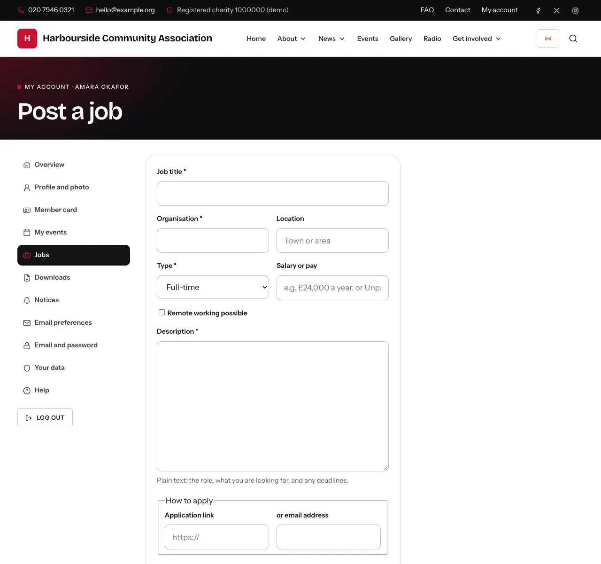Focus the Location Town or area field

[332, 241]
